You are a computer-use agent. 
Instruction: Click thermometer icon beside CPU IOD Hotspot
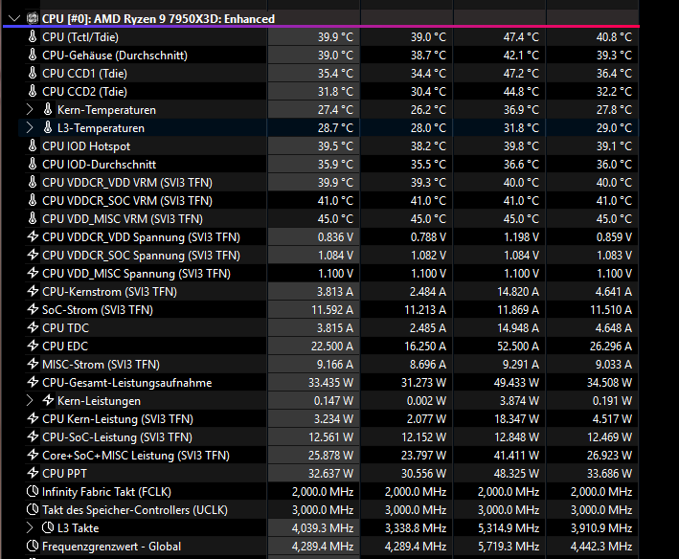coord(33,145)
